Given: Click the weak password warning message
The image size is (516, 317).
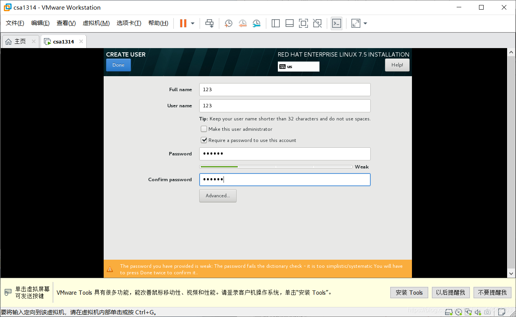Looking at the screenshot, I should pos(261,269).
